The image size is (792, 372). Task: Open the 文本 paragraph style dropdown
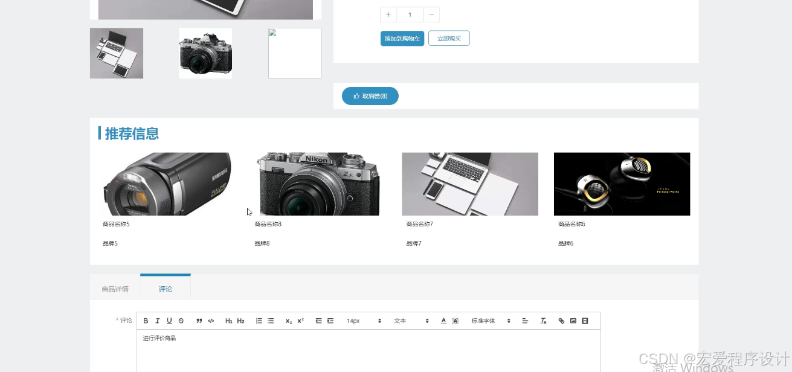411,321
